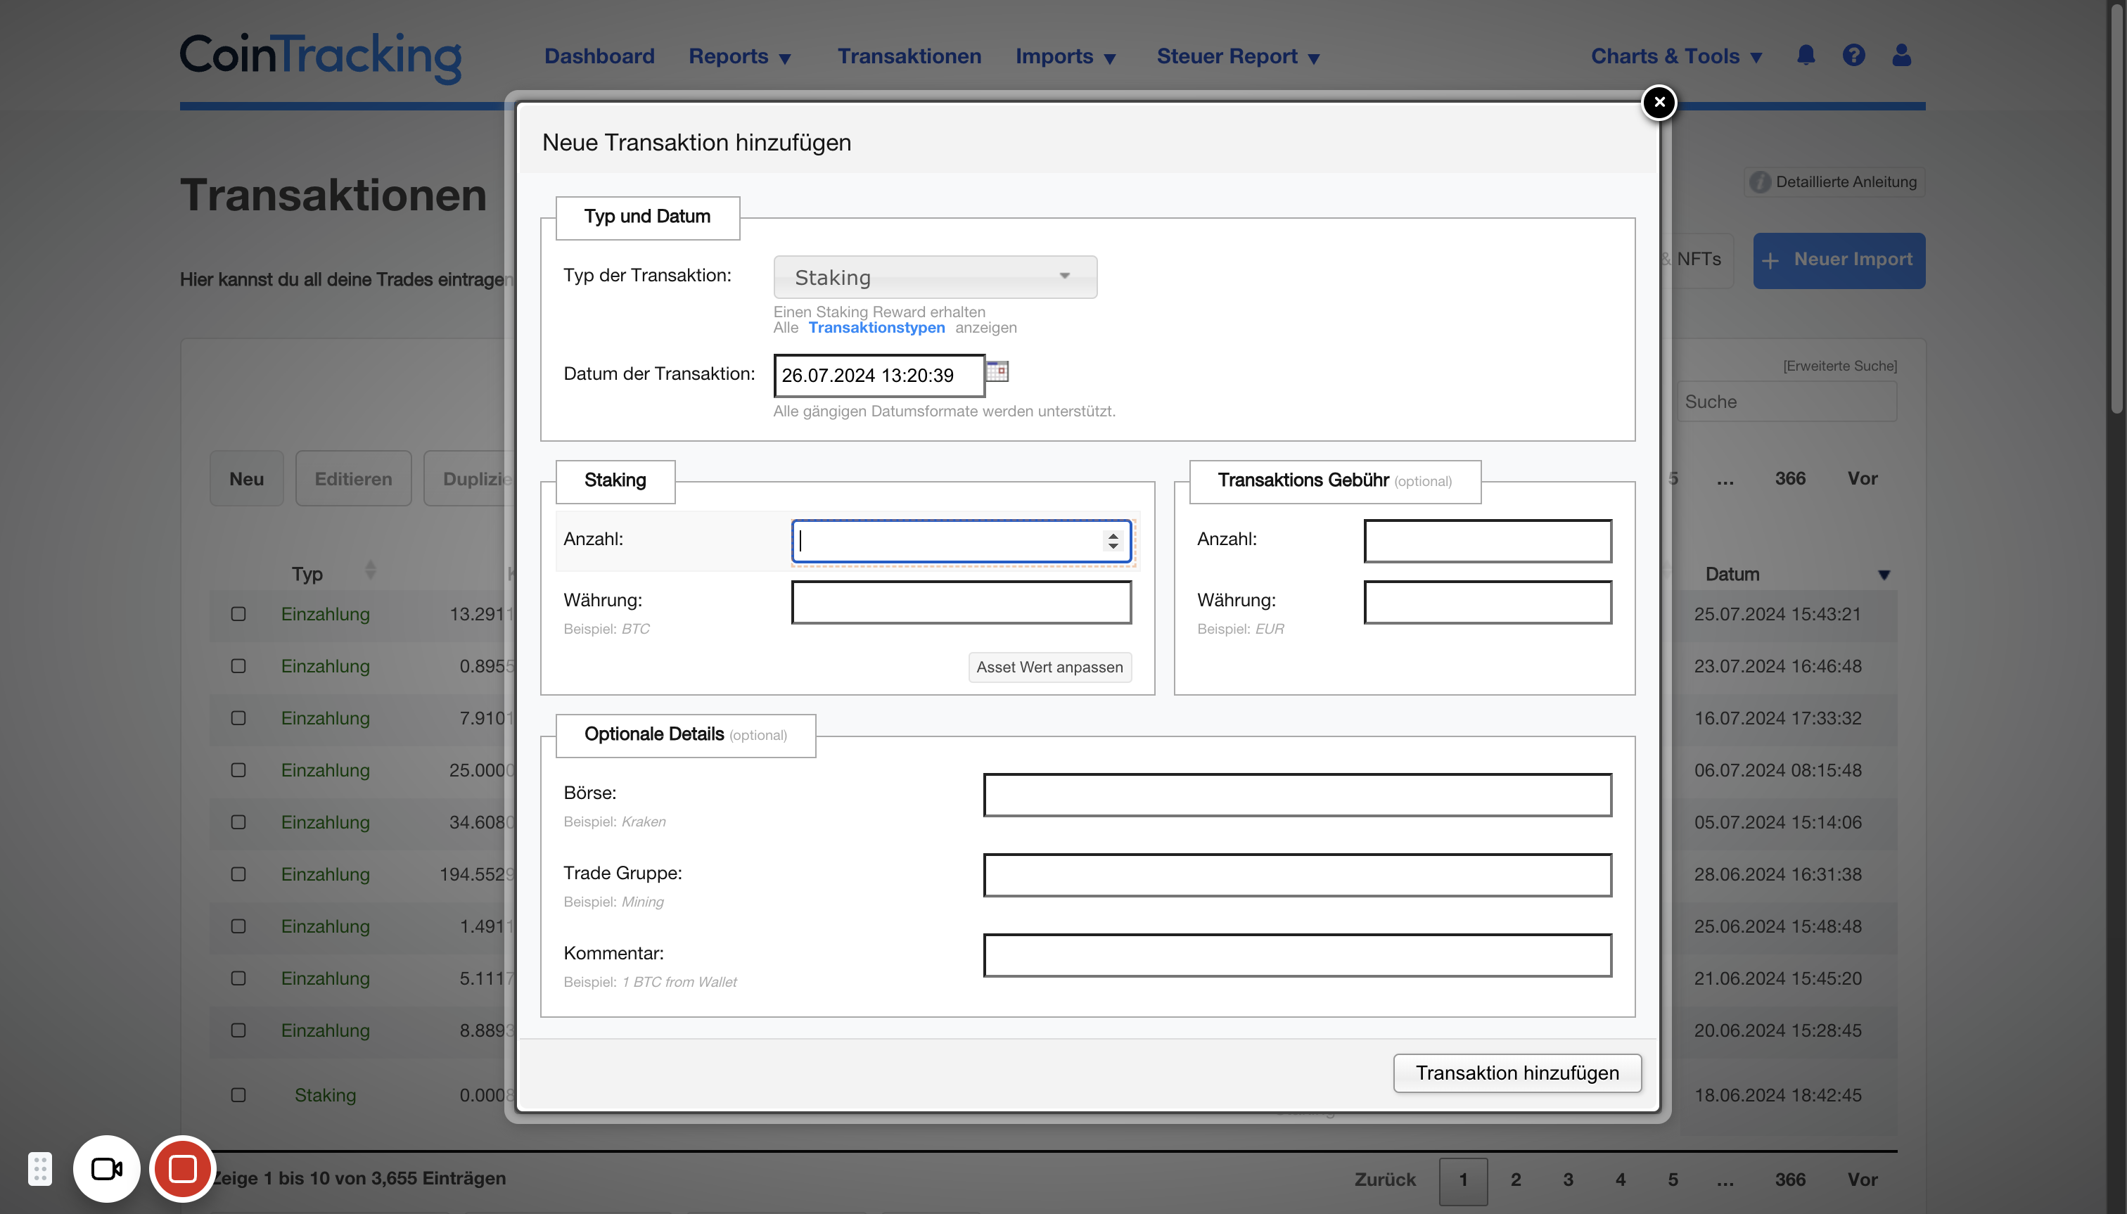Image resolution: width=2127 pixels, height=1214 pixels.
Task: Select checkbox for Einzahlung 7.910 row
Action: click(x=238, y=718)
